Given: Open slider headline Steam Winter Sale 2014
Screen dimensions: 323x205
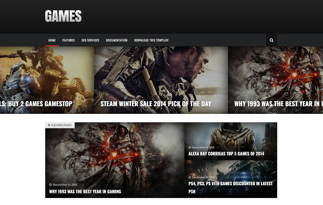Looking at the screenshot, I should click(156, 104).
